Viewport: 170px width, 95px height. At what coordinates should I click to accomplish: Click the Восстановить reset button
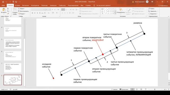click(23, 11)
